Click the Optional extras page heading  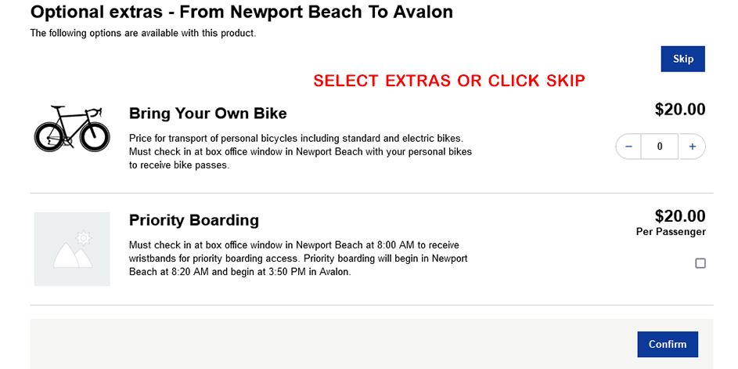pyautogui.click(x=241, y=13)
